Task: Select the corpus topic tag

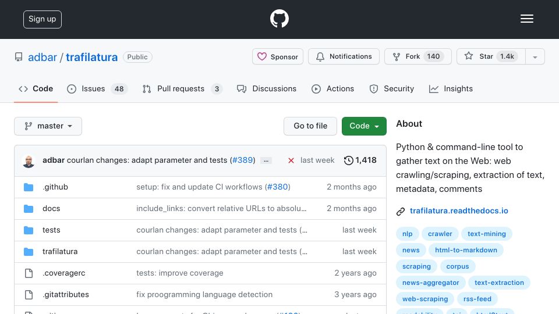Action: pyautogui.click(x=458, y=267)
